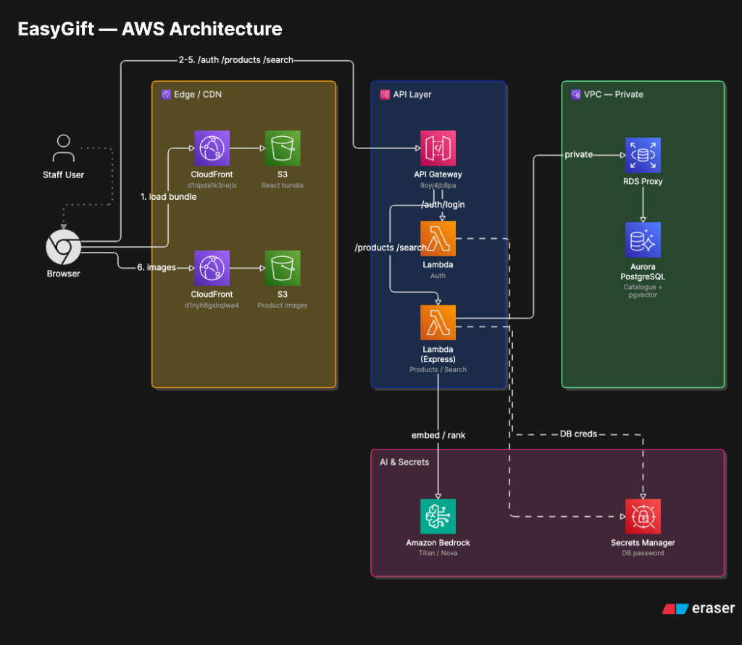Image resolution: width=742 pixels, height=645 pixels.
Task: Select the Lambda (Express) icon
Action: click(438, 323)
